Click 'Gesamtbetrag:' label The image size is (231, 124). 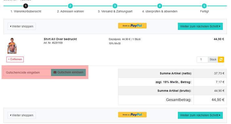click(x=179, y=100)
